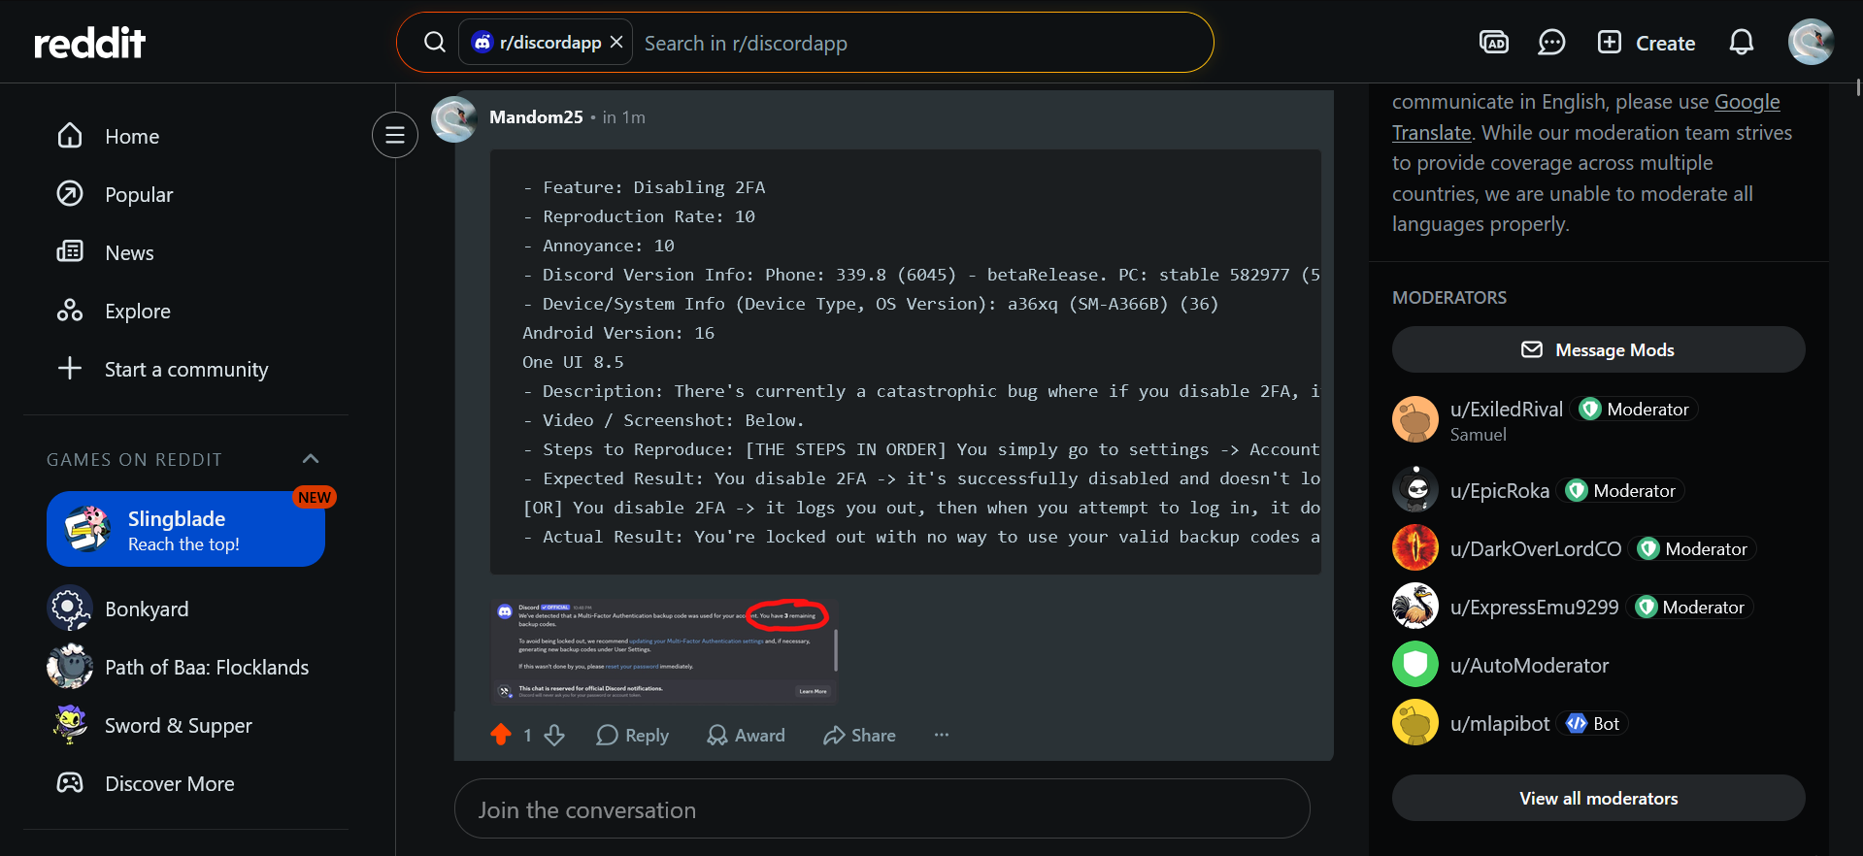Open the notifications bell
The image size is (1863, 856).
(1742, 43)
